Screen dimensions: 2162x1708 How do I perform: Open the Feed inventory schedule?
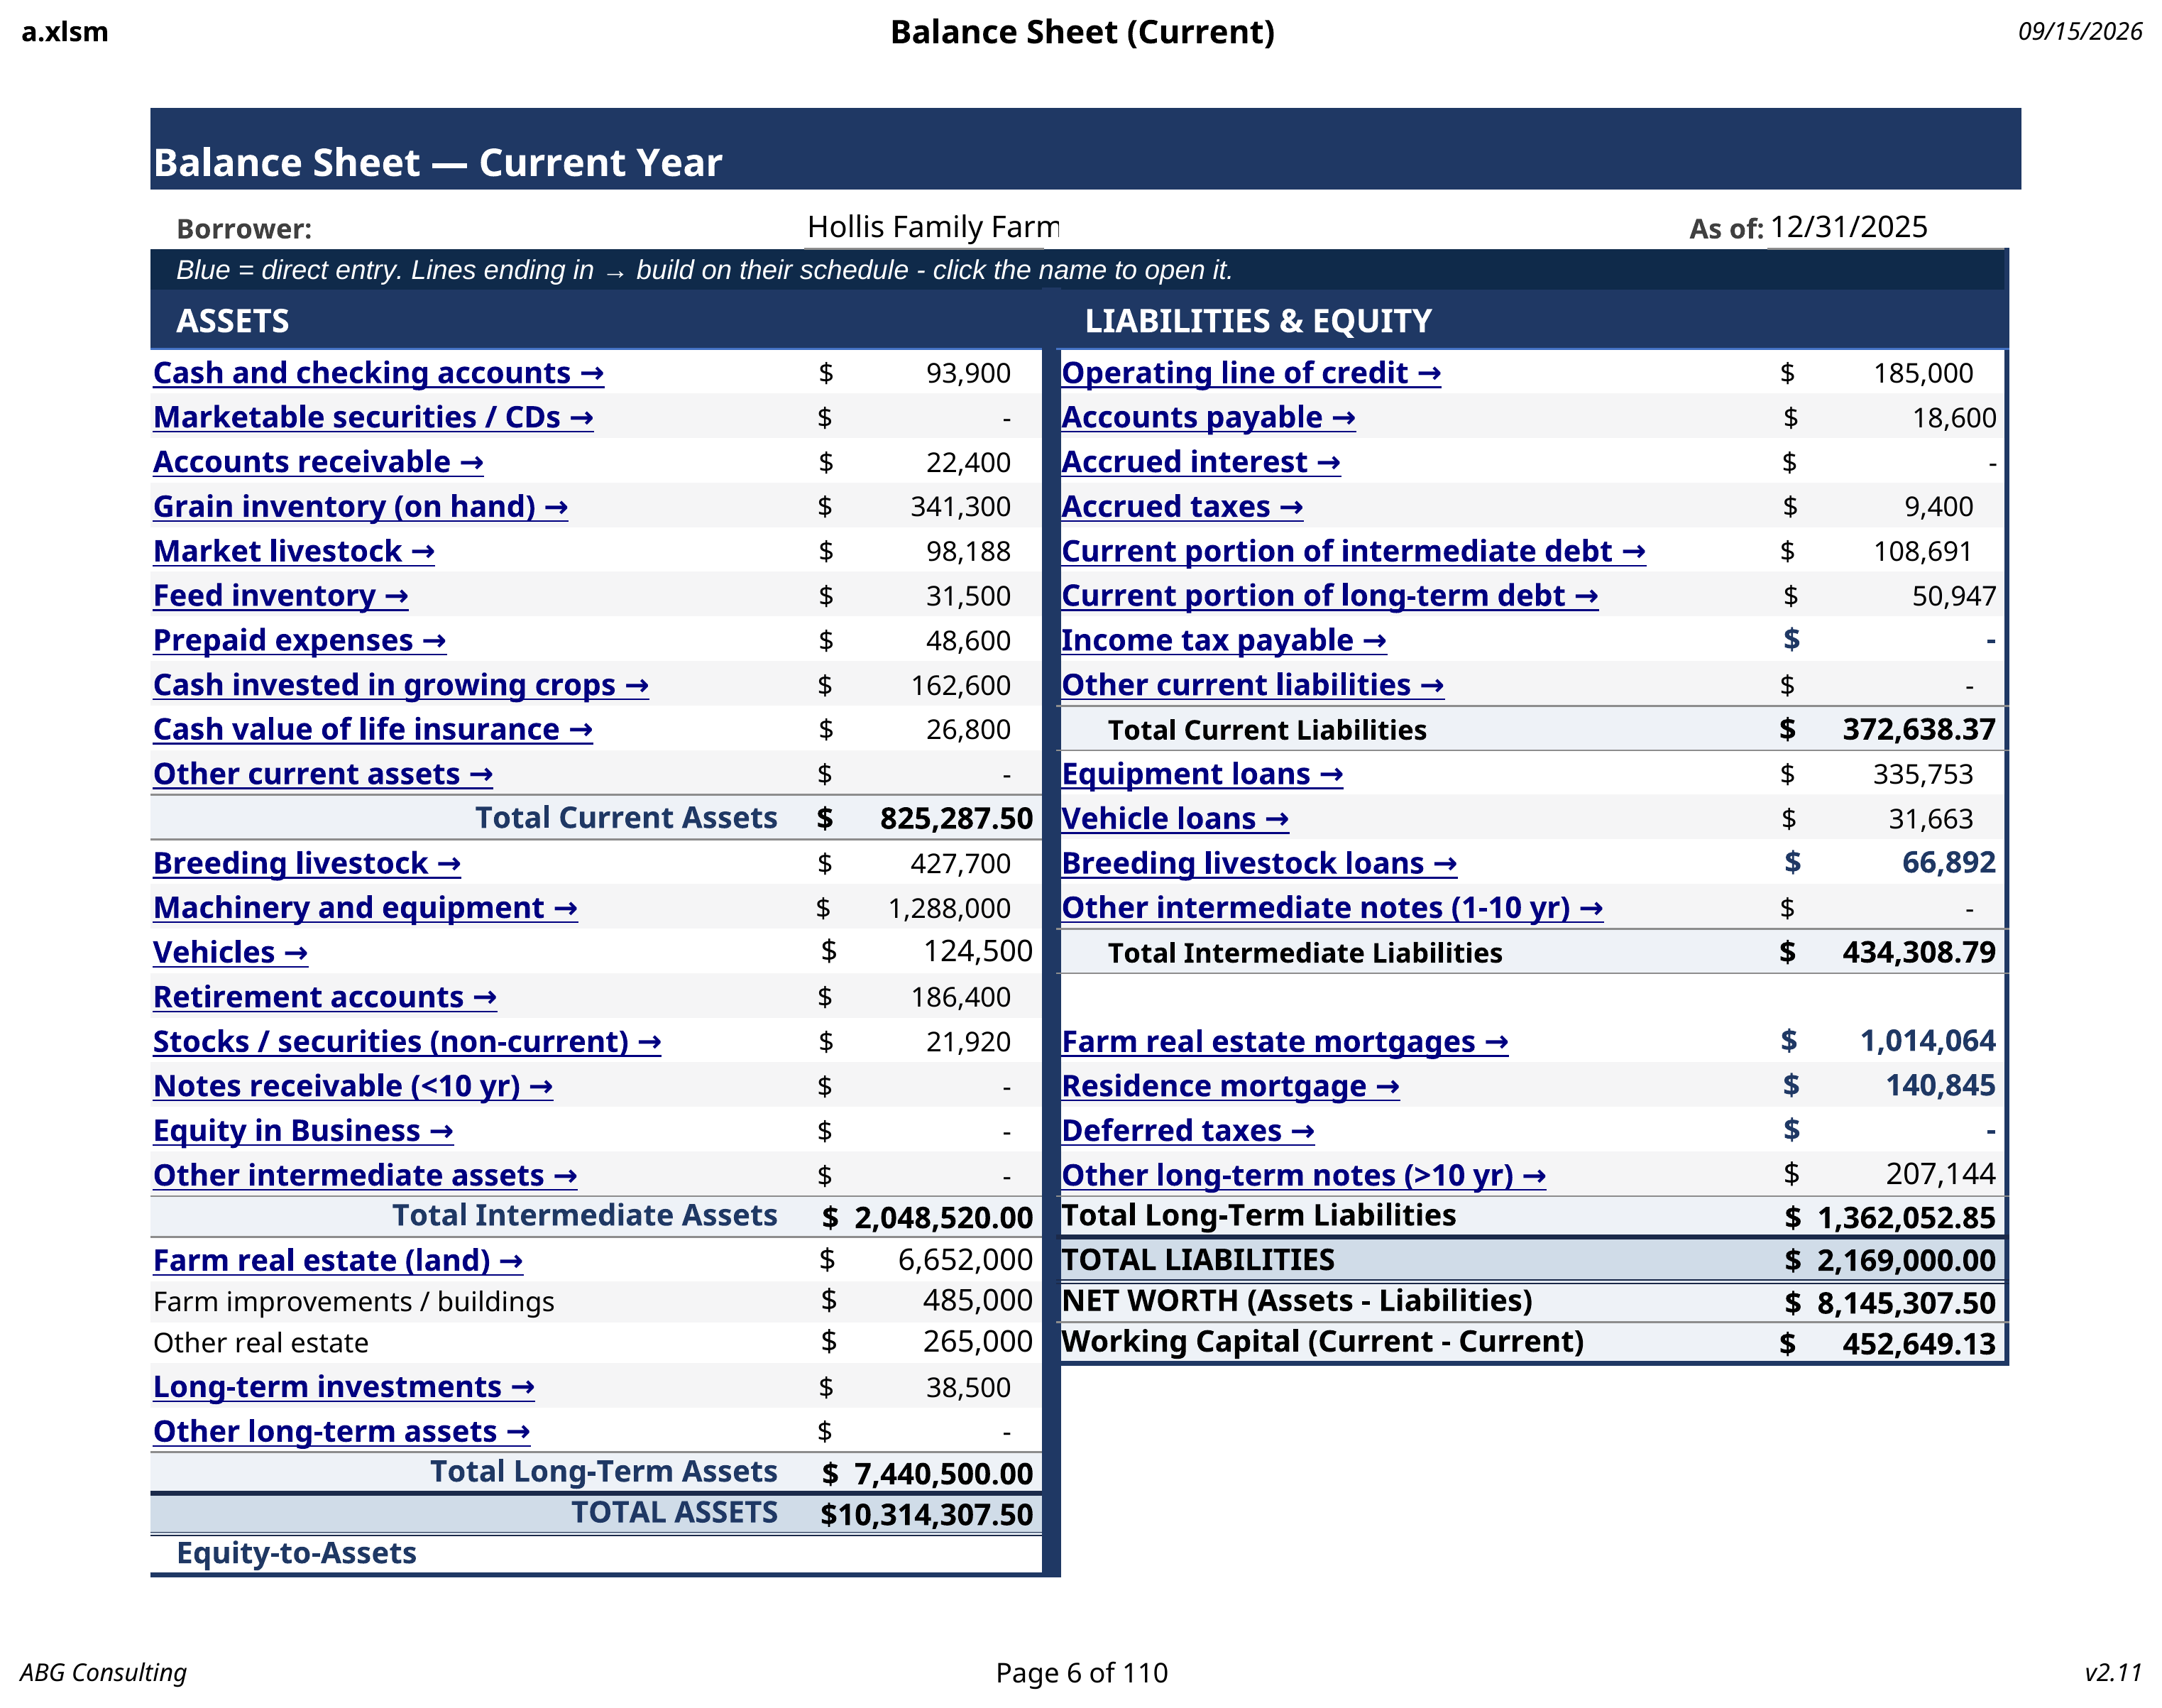281,596
